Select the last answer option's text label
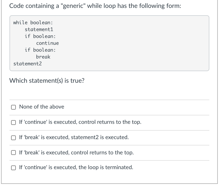 (x=76, y=167)
